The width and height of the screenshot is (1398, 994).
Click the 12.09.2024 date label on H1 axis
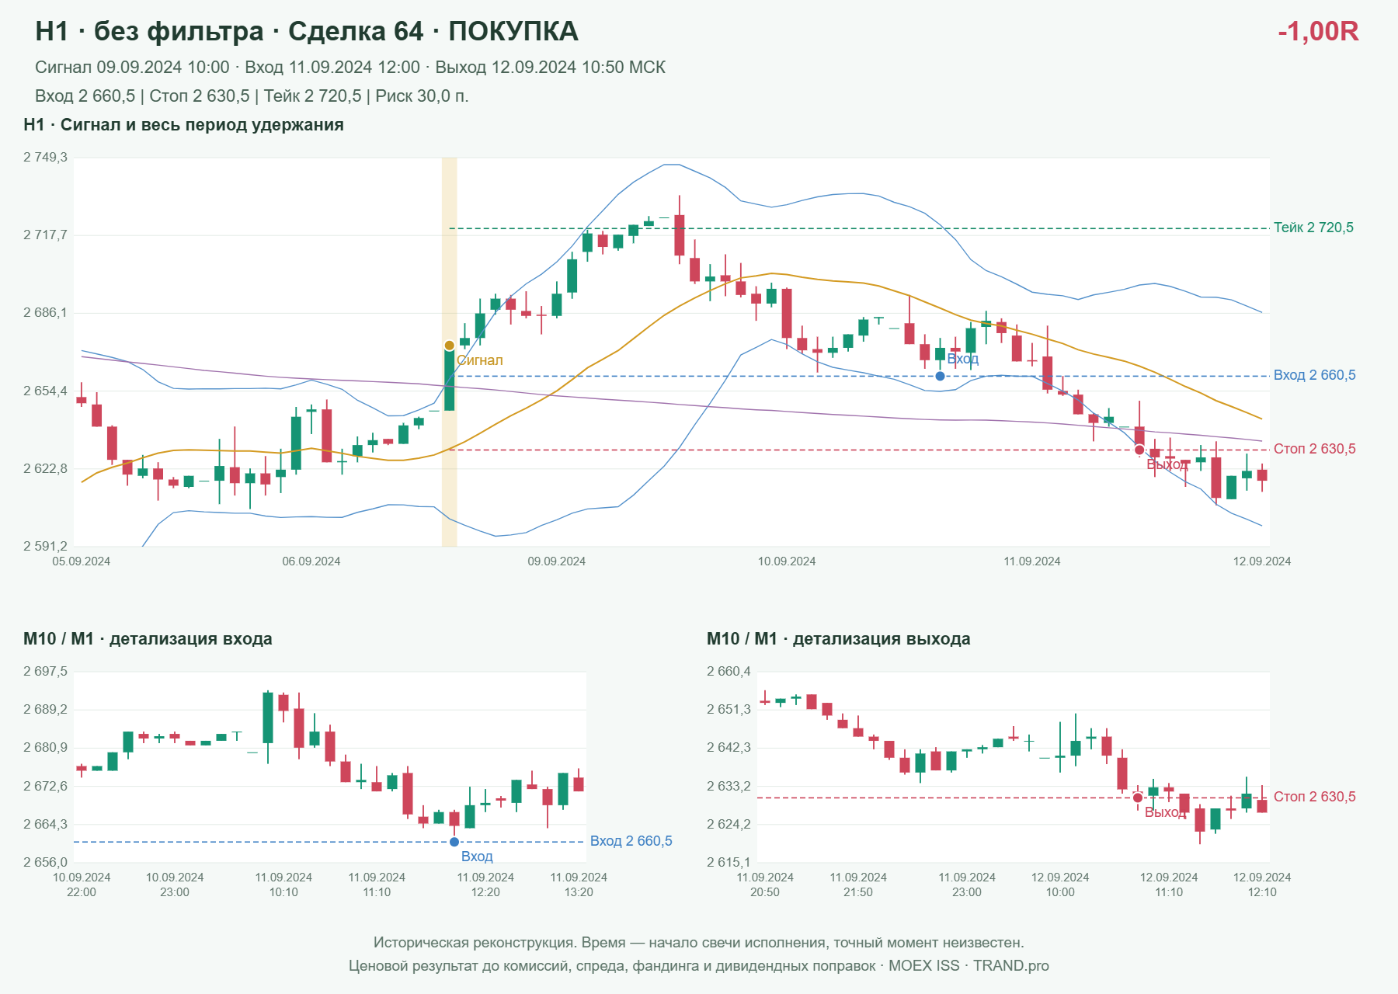[1262, 561]
